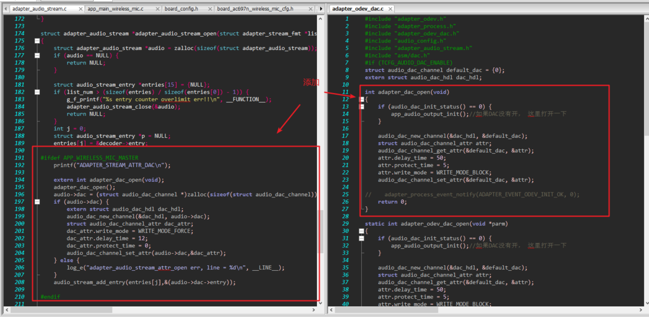Click '#include "asm/dac.h"' line
Image resolution: width=649 pixels, height=317 pixels.
click(397, 56)
